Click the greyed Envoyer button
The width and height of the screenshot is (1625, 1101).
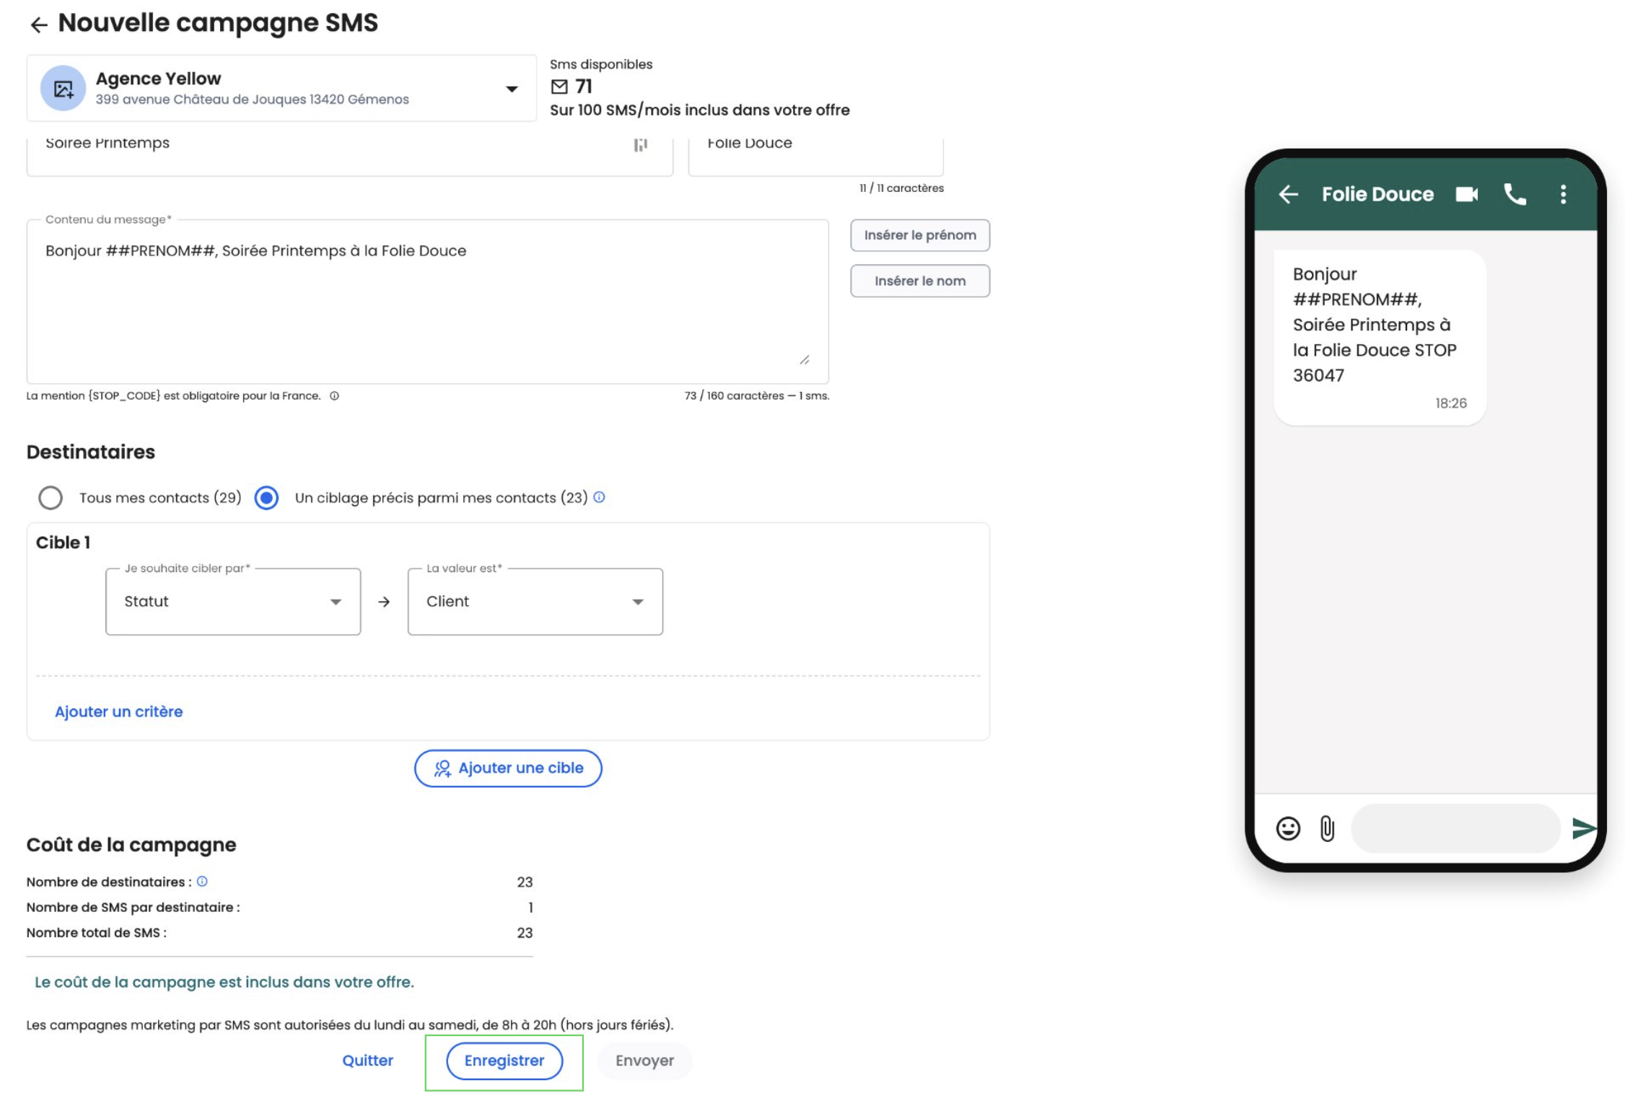pos(644,1061)
